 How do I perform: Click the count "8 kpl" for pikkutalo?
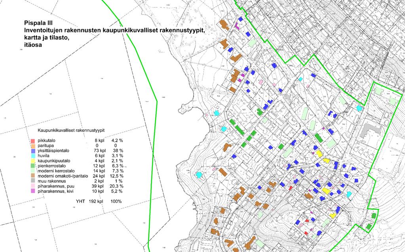[x=99, y=141]
